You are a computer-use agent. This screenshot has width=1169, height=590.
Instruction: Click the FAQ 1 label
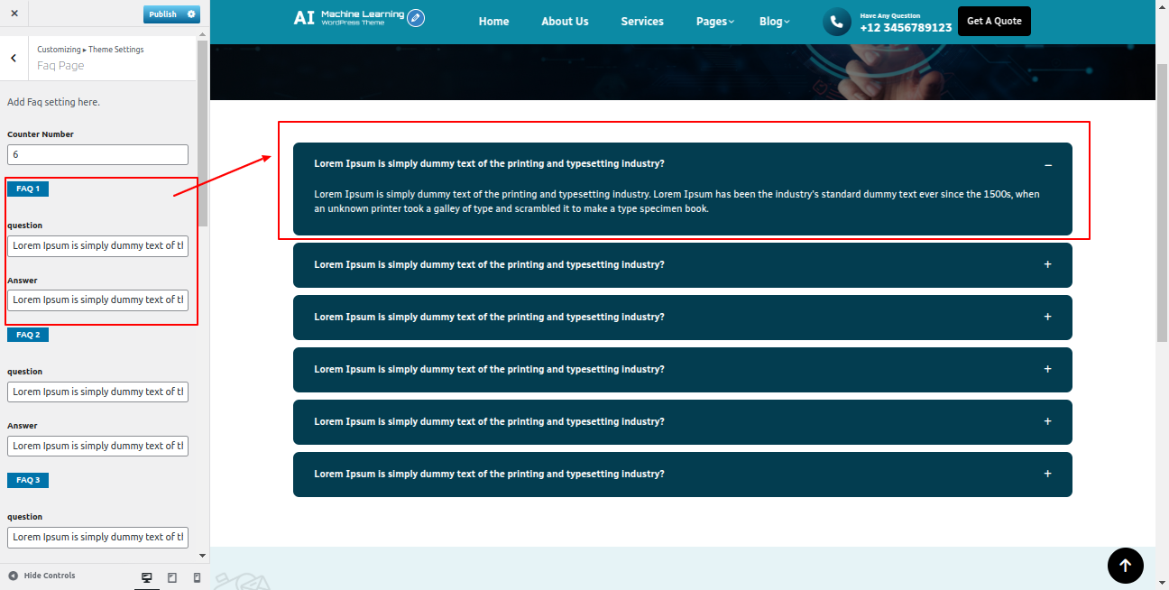tap(28, 189)
